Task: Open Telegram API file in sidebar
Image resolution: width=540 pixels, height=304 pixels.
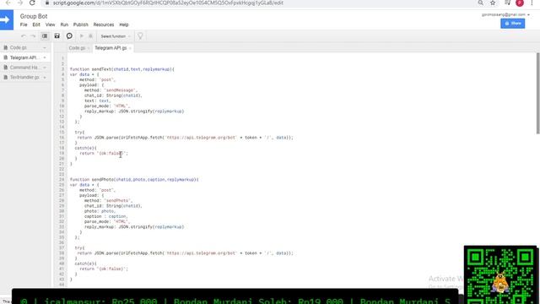Action: point(24,57)
